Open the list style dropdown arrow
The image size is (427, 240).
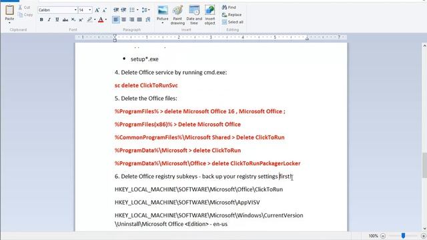(137, 10)
